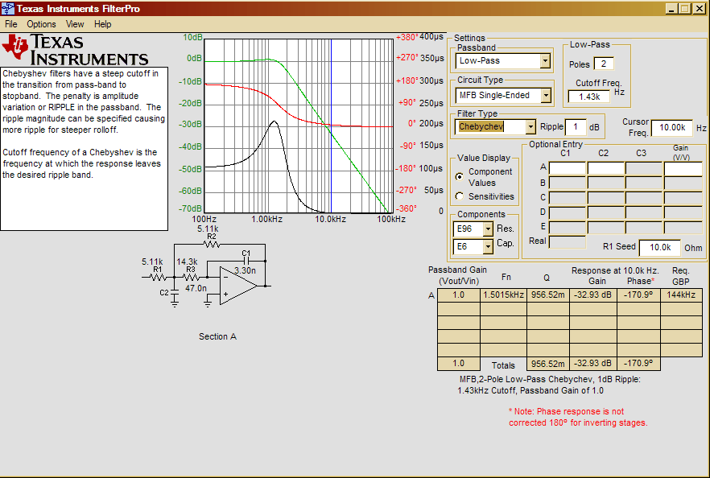Click the blue cursor line on graph

tap(331, 126)
